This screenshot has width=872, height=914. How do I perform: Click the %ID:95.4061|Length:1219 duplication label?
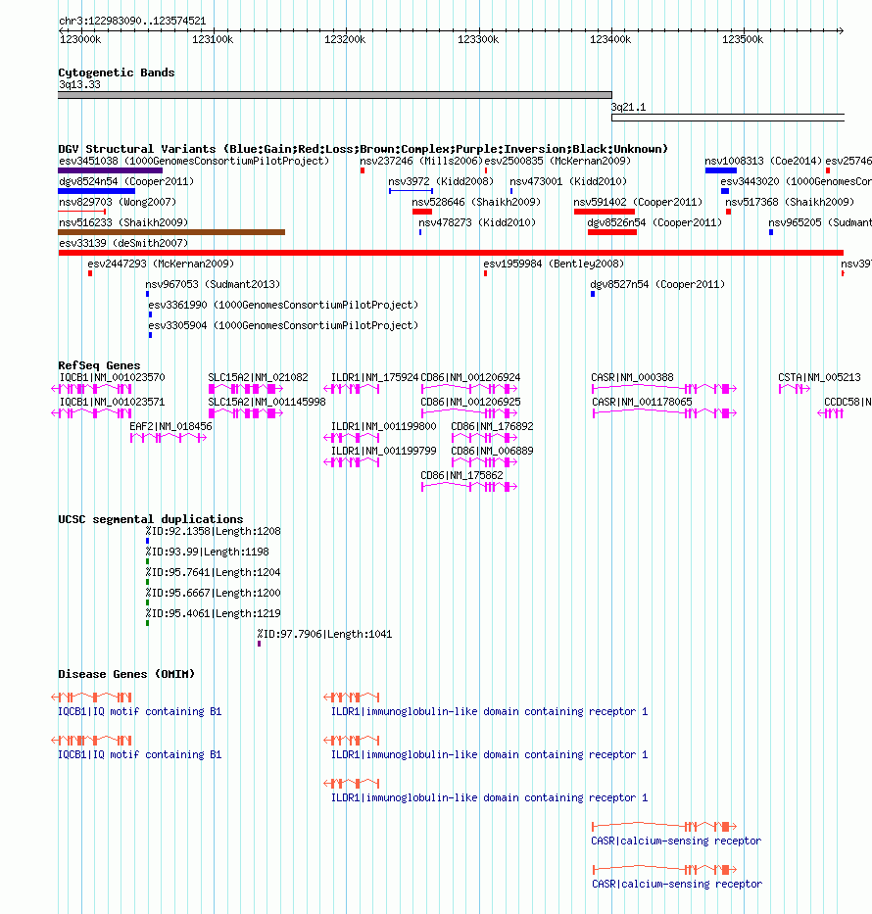[x=213, y=613]
